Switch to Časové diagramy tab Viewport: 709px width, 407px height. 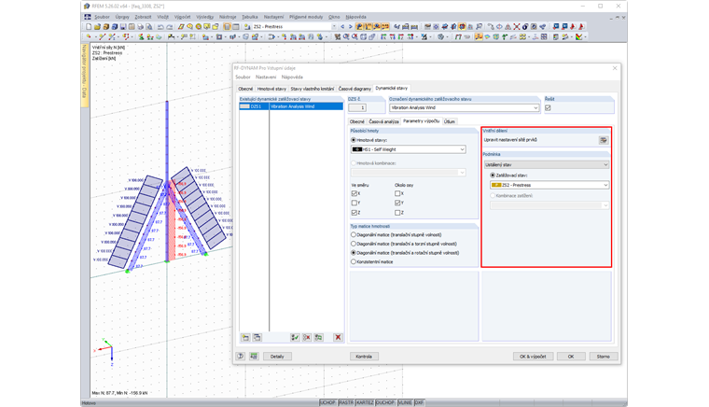click(x=354, y=89)
